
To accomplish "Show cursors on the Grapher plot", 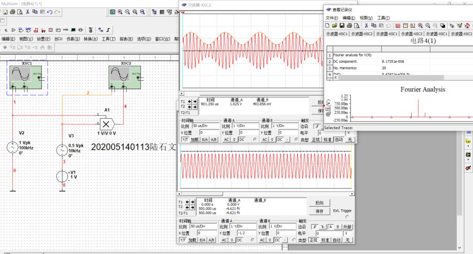I will pyautogui.click(x=412, y=26).
